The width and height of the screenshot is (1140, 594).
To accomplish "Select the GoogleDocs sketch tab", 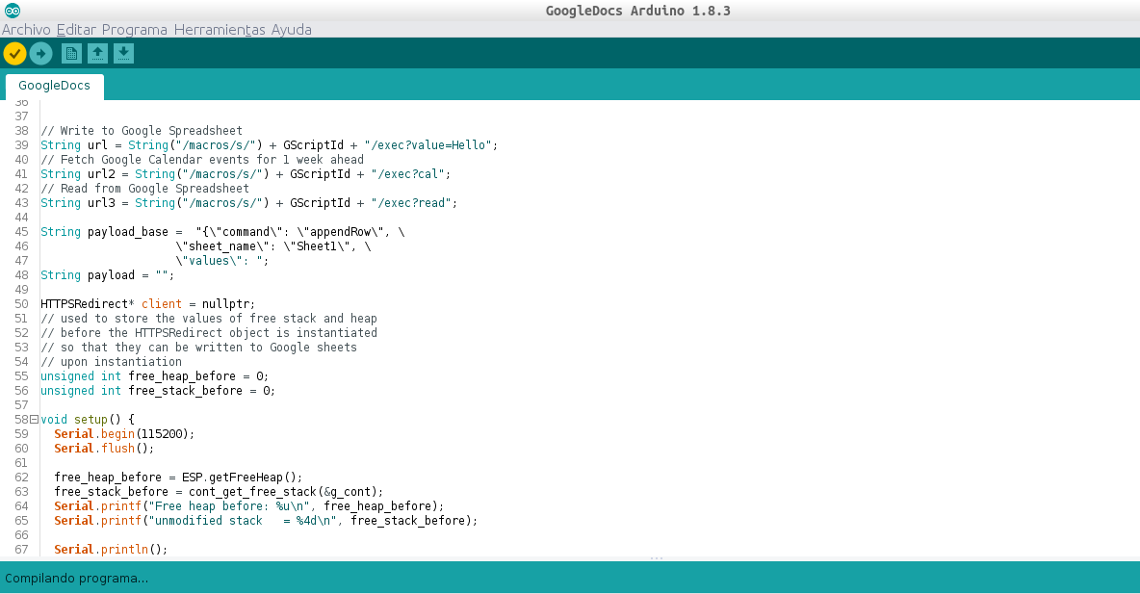I will [55, 86].
